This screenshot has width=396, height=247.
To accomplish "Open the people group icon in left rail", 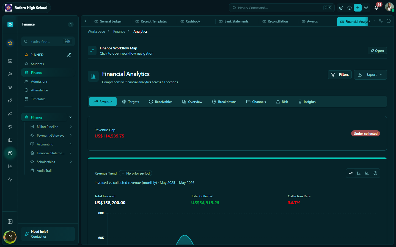I will [x=10, y=114].
